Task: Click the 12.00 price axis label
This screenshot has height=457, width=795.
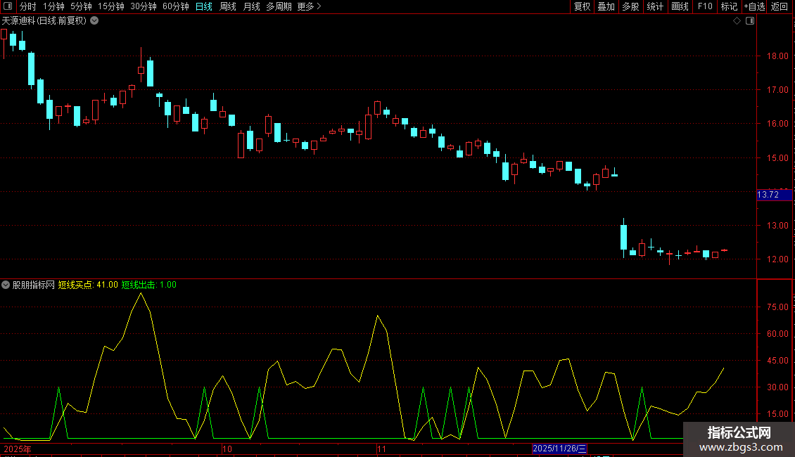Action: coord(777,259)
